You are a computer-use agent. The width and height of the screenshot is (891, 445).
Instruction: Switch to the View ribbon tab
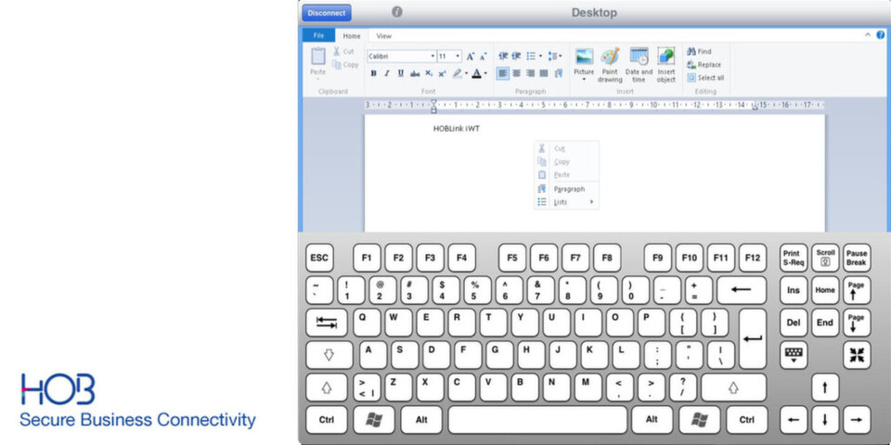[384, 36]
